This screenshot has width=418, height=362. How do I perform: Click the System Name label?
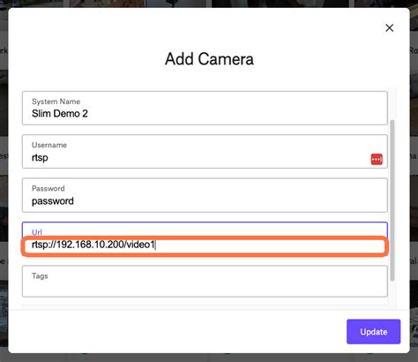56,102
